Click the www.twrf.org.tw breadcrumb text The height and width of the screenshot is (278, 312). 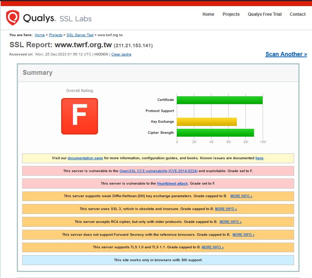point(110,35)
